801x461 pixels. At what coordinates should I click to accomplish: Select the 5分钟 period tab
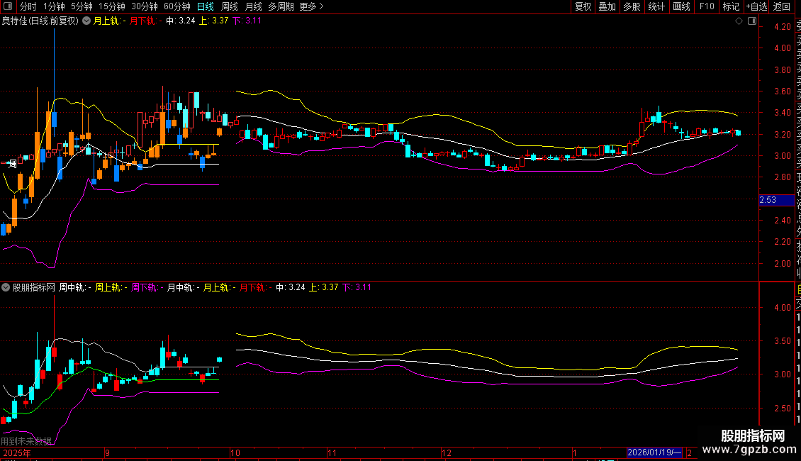82,6
